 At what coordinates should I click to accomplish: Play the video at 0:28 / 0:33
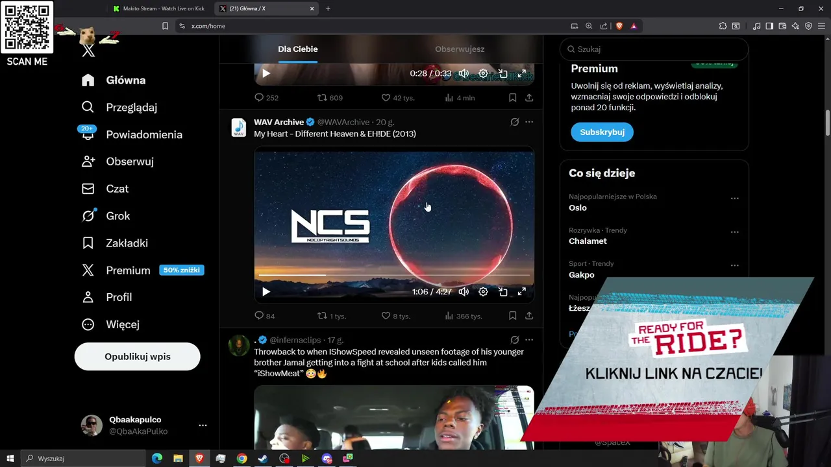[266, 73]
